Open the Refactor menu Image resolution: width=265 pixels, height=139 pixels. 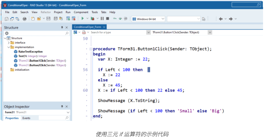coord(46,12)
